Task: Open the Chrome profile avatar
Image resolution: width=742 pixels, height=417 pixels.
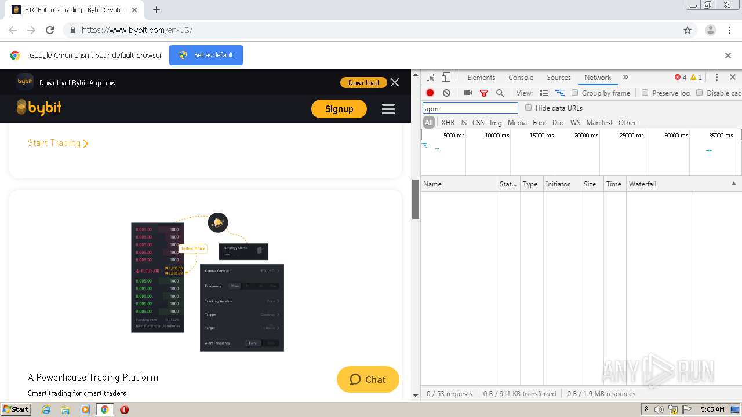Action: coord(710,30)
